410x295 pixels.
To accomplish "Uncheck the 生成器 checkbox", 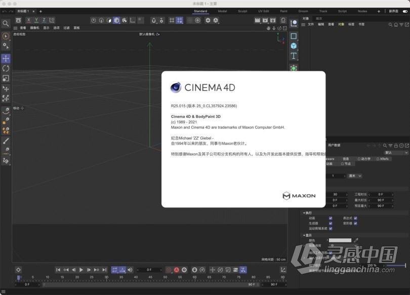I will [x=331, y=223].
